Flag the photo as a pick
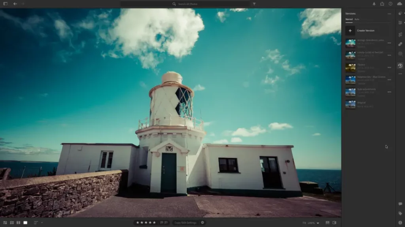Screen dimensions: 405x227 pyautogui.click(x=162, y=223)
